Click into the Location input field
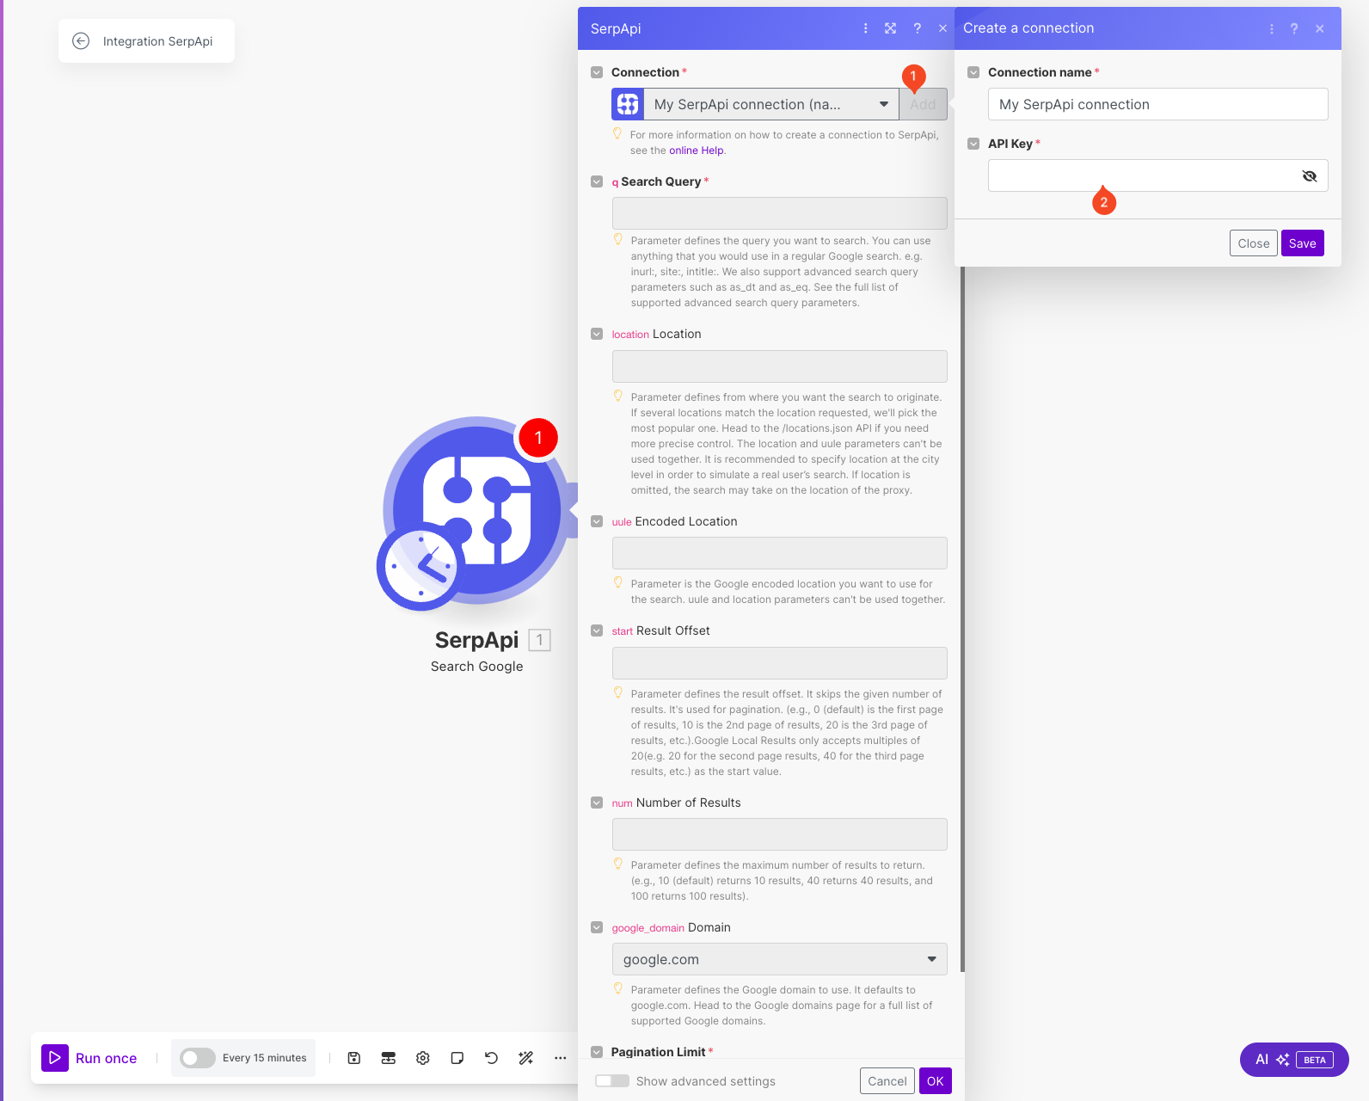This screenshot has width=1369, height=1101. (x=779, y=366)
